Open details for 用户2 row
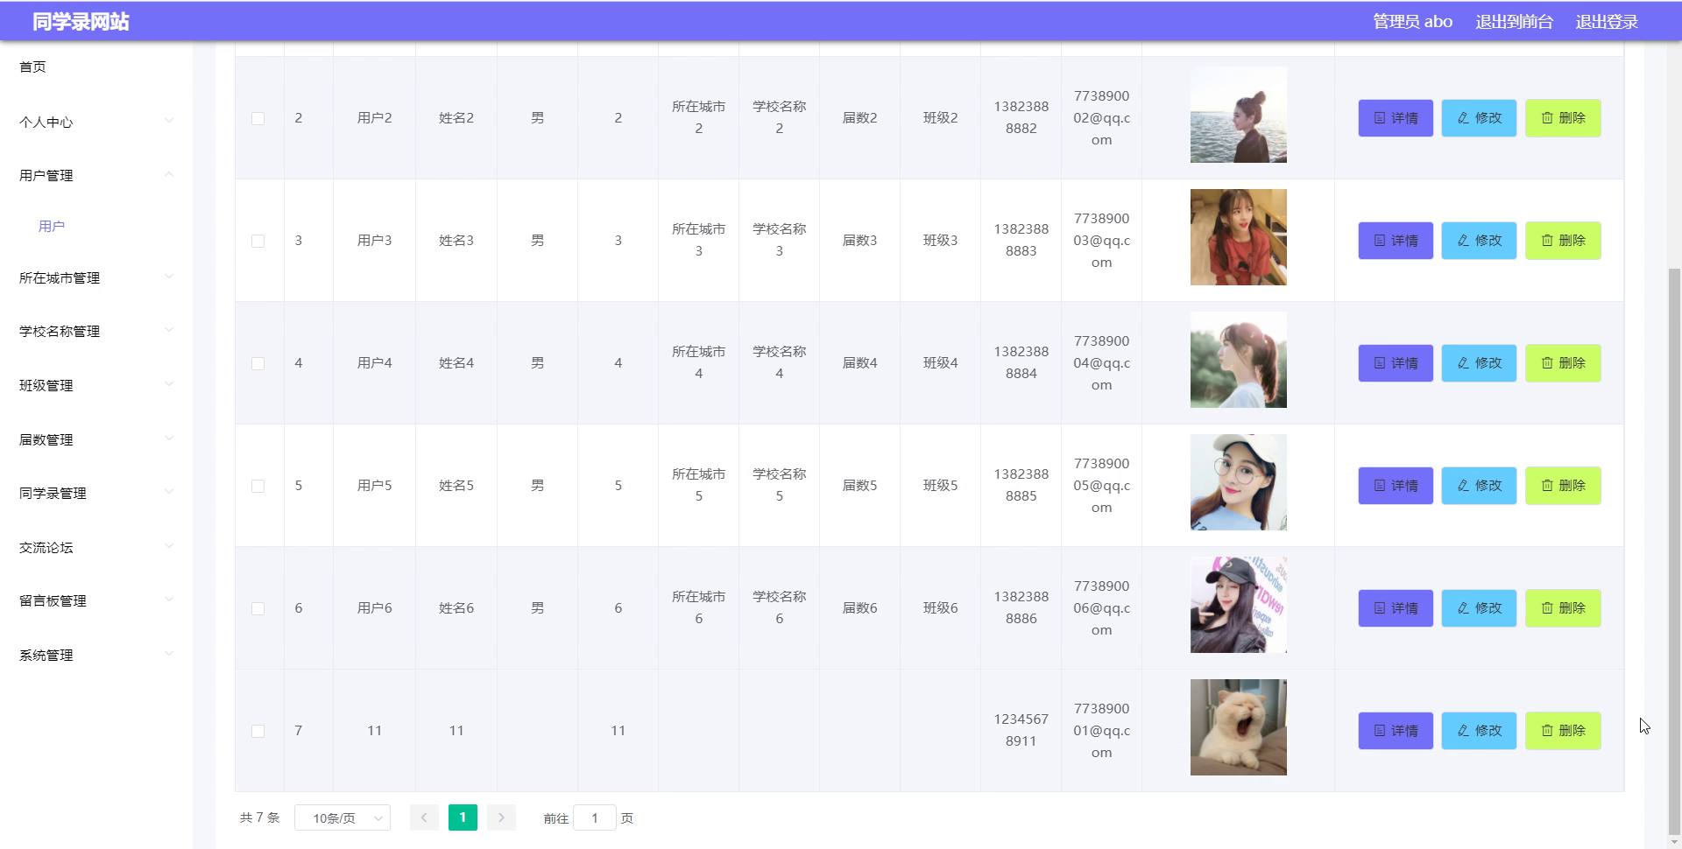The width and height of the screenshot is (1682, 849). click(x=1396, y=118)
